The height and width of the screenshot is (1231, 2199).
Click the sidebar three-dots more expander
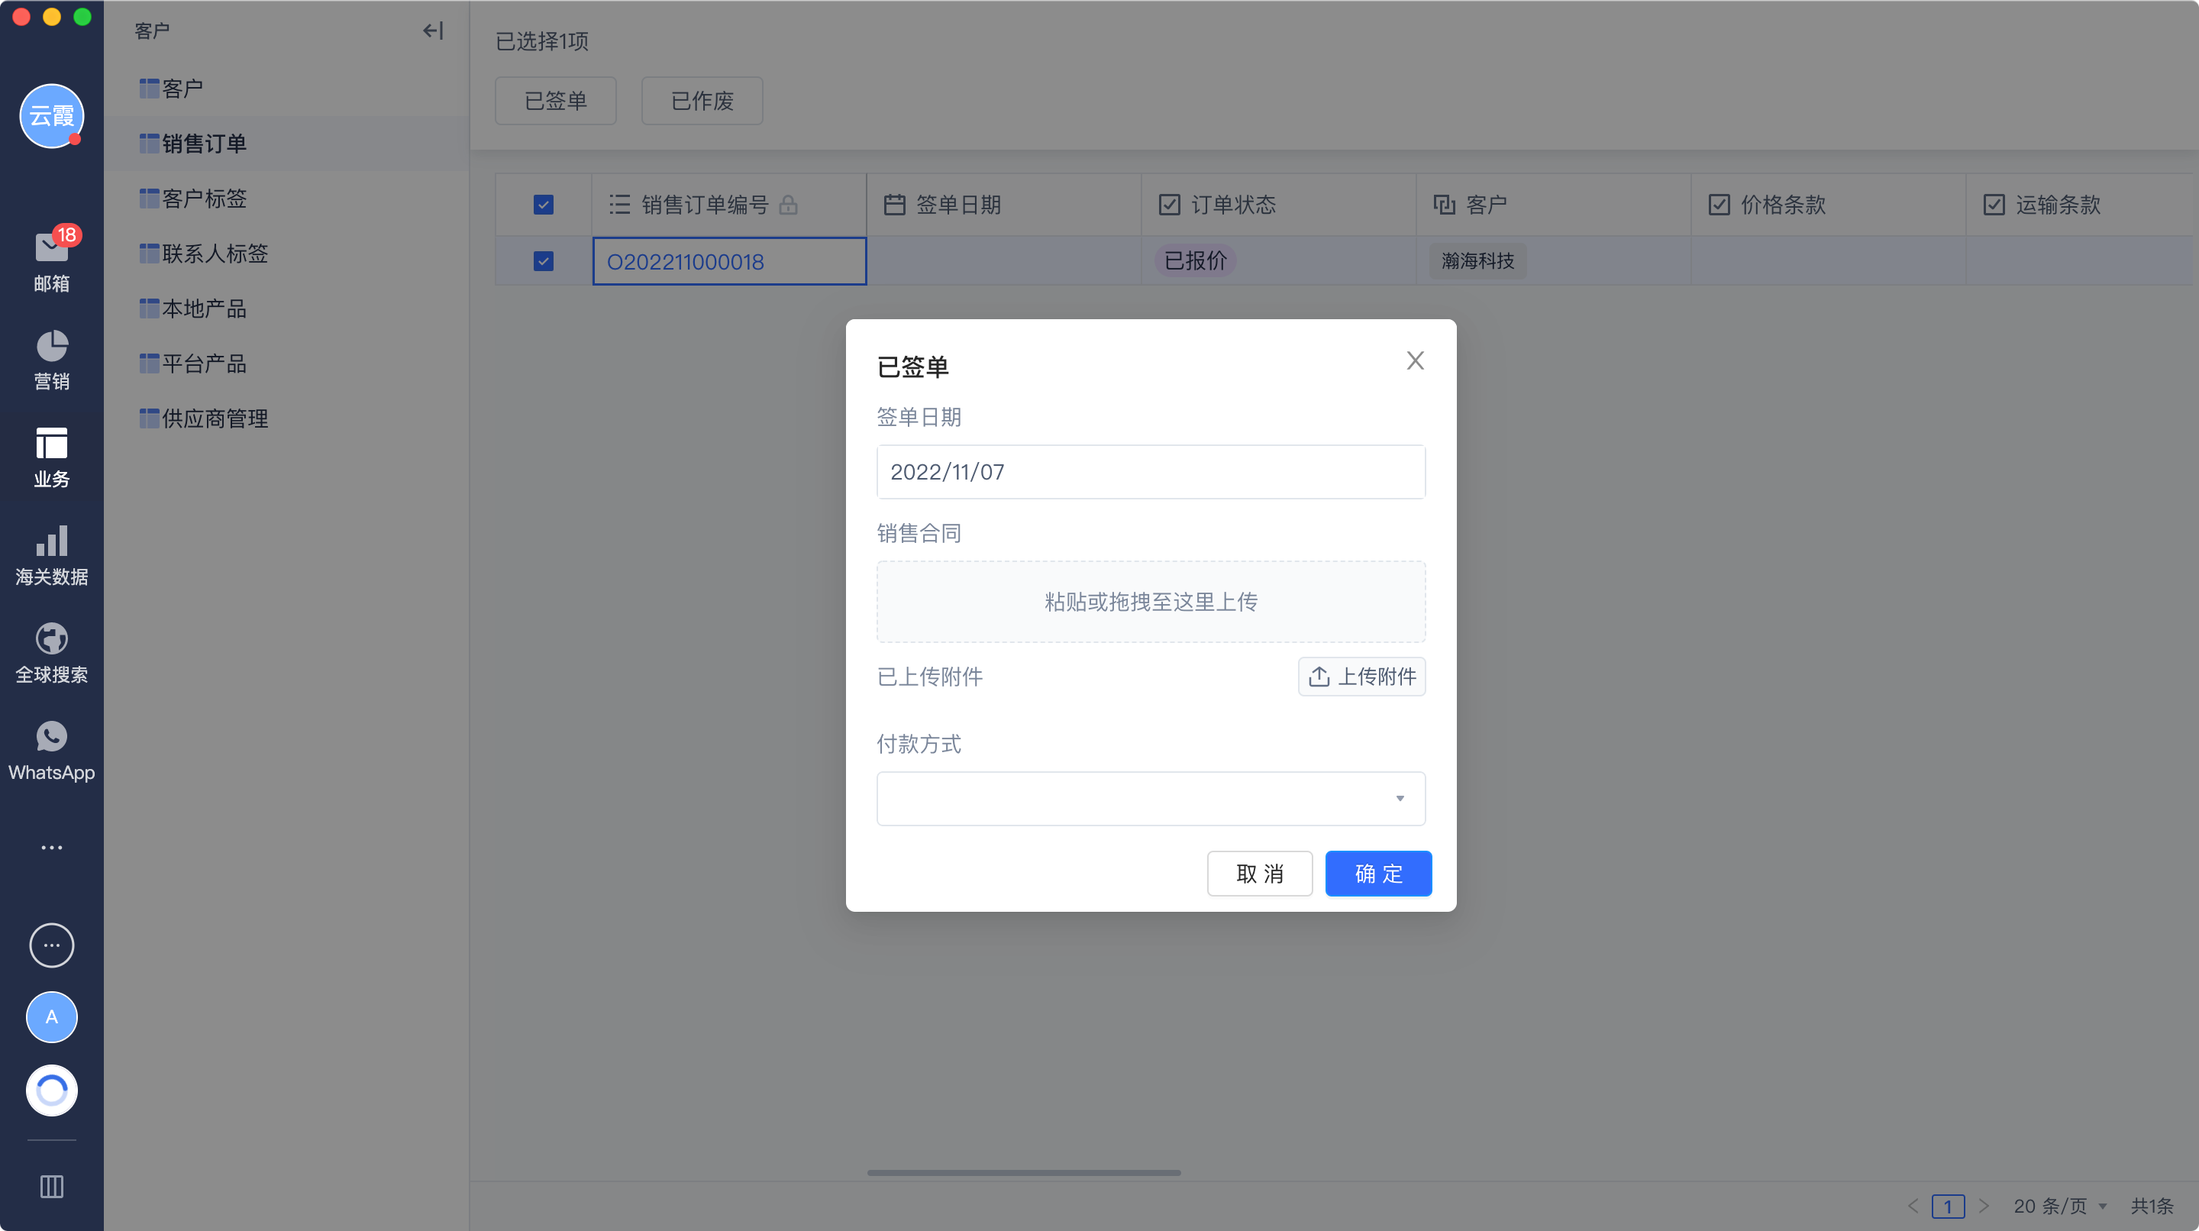[51, 847]
